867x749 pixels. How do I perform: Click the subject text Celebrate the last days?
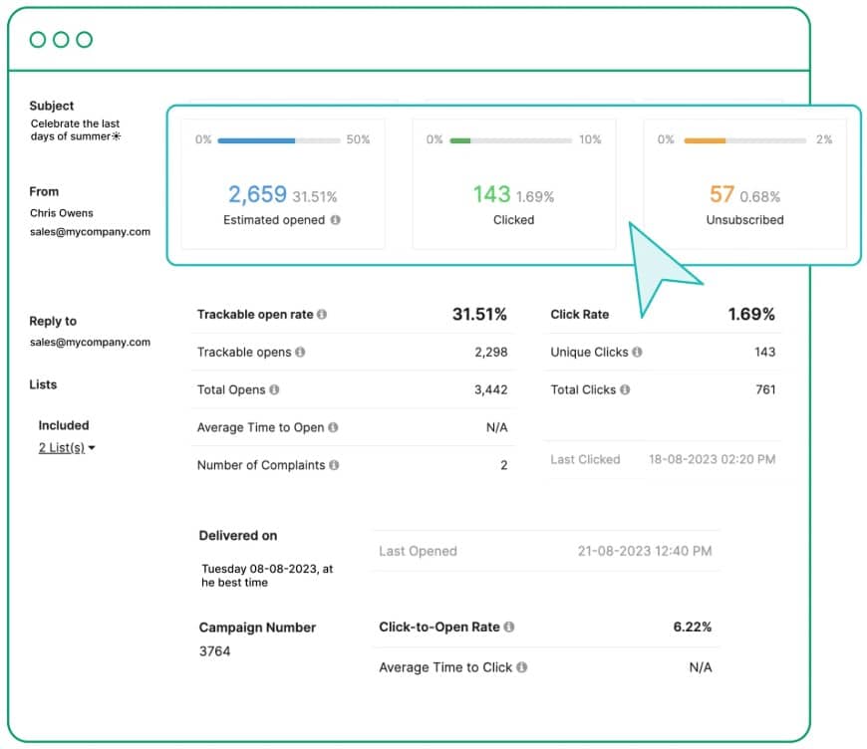pyautogui.click(x=75, y=129)
